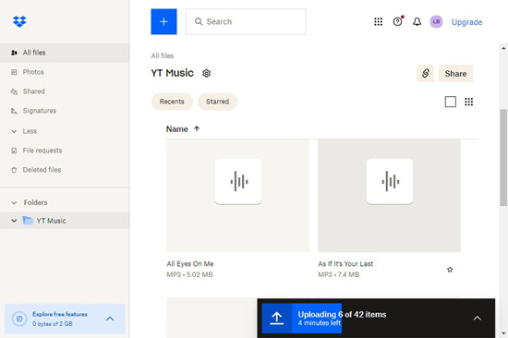The image size is (508, 338).
Task: Collapse sidebar with the Less chevron
Action: [x=14, y=131]
